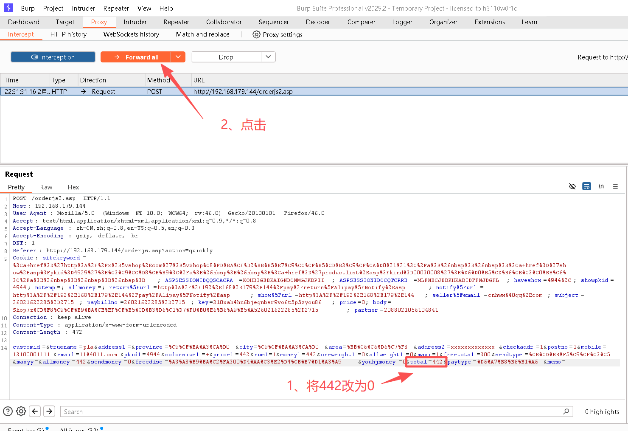Sort by Method column header
Screen dimensions: 628x431
click(x=168, y=80)
